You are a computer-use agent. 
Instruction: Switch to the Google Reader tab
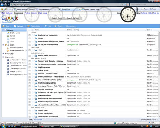pos(43,9)
